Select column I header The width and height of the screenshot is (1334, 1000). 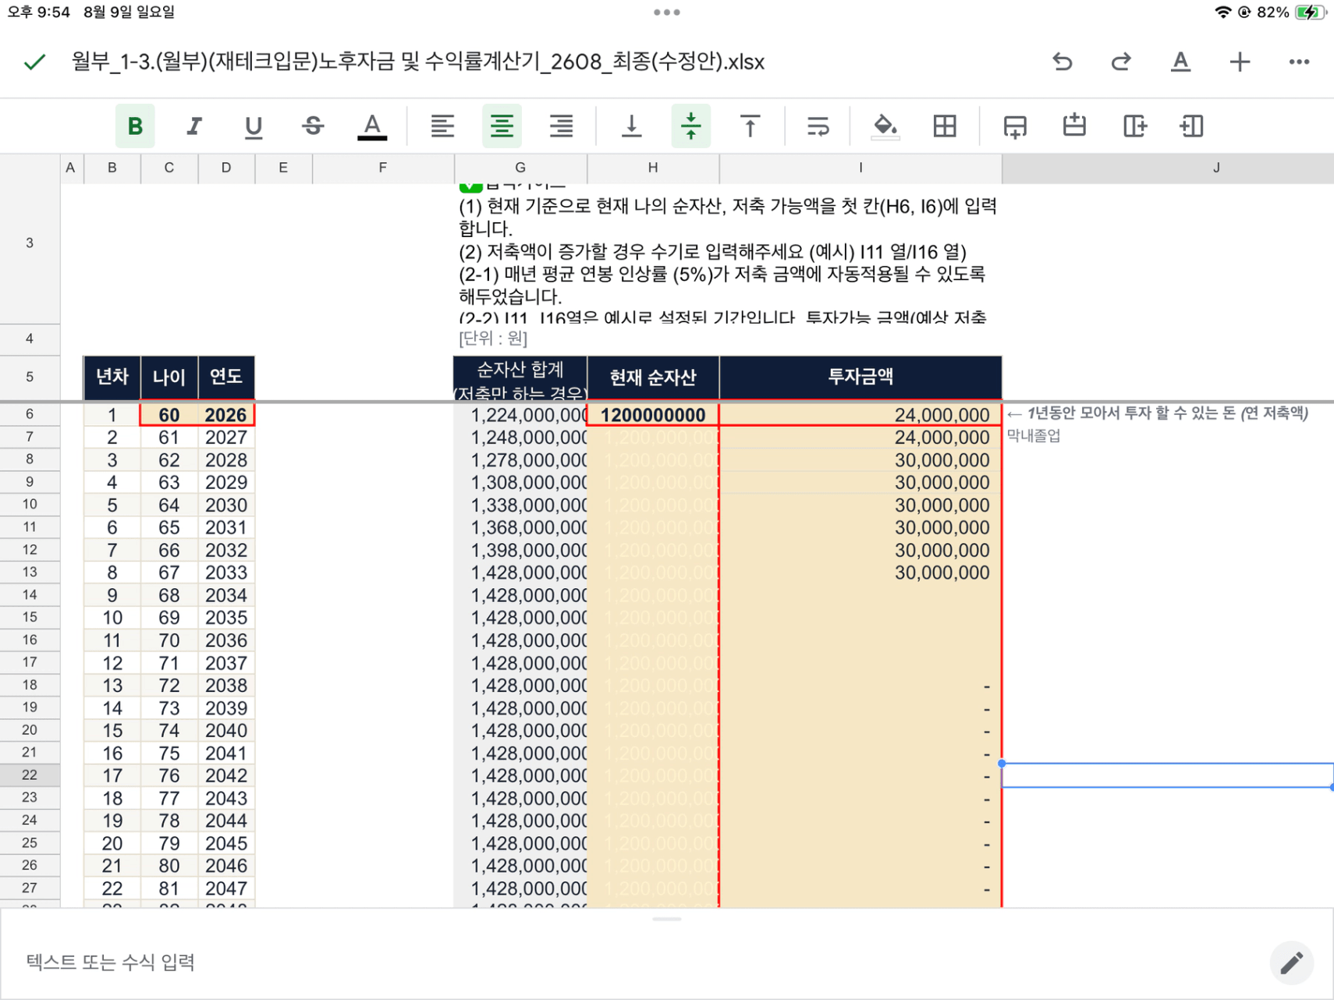pyautogui.click(x=860, y=168)
